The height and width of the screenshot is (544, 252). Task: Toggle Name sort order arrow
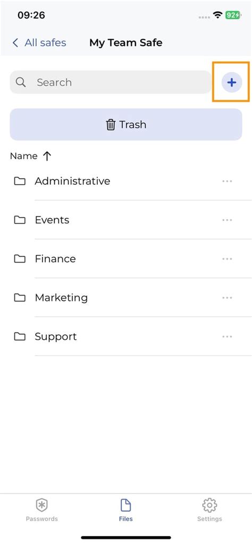47,157
